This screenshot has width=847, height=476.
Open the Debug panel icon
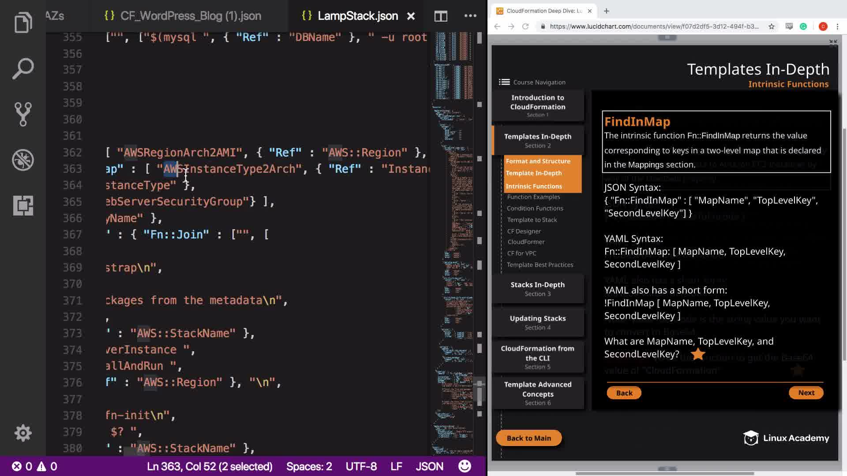23,160
